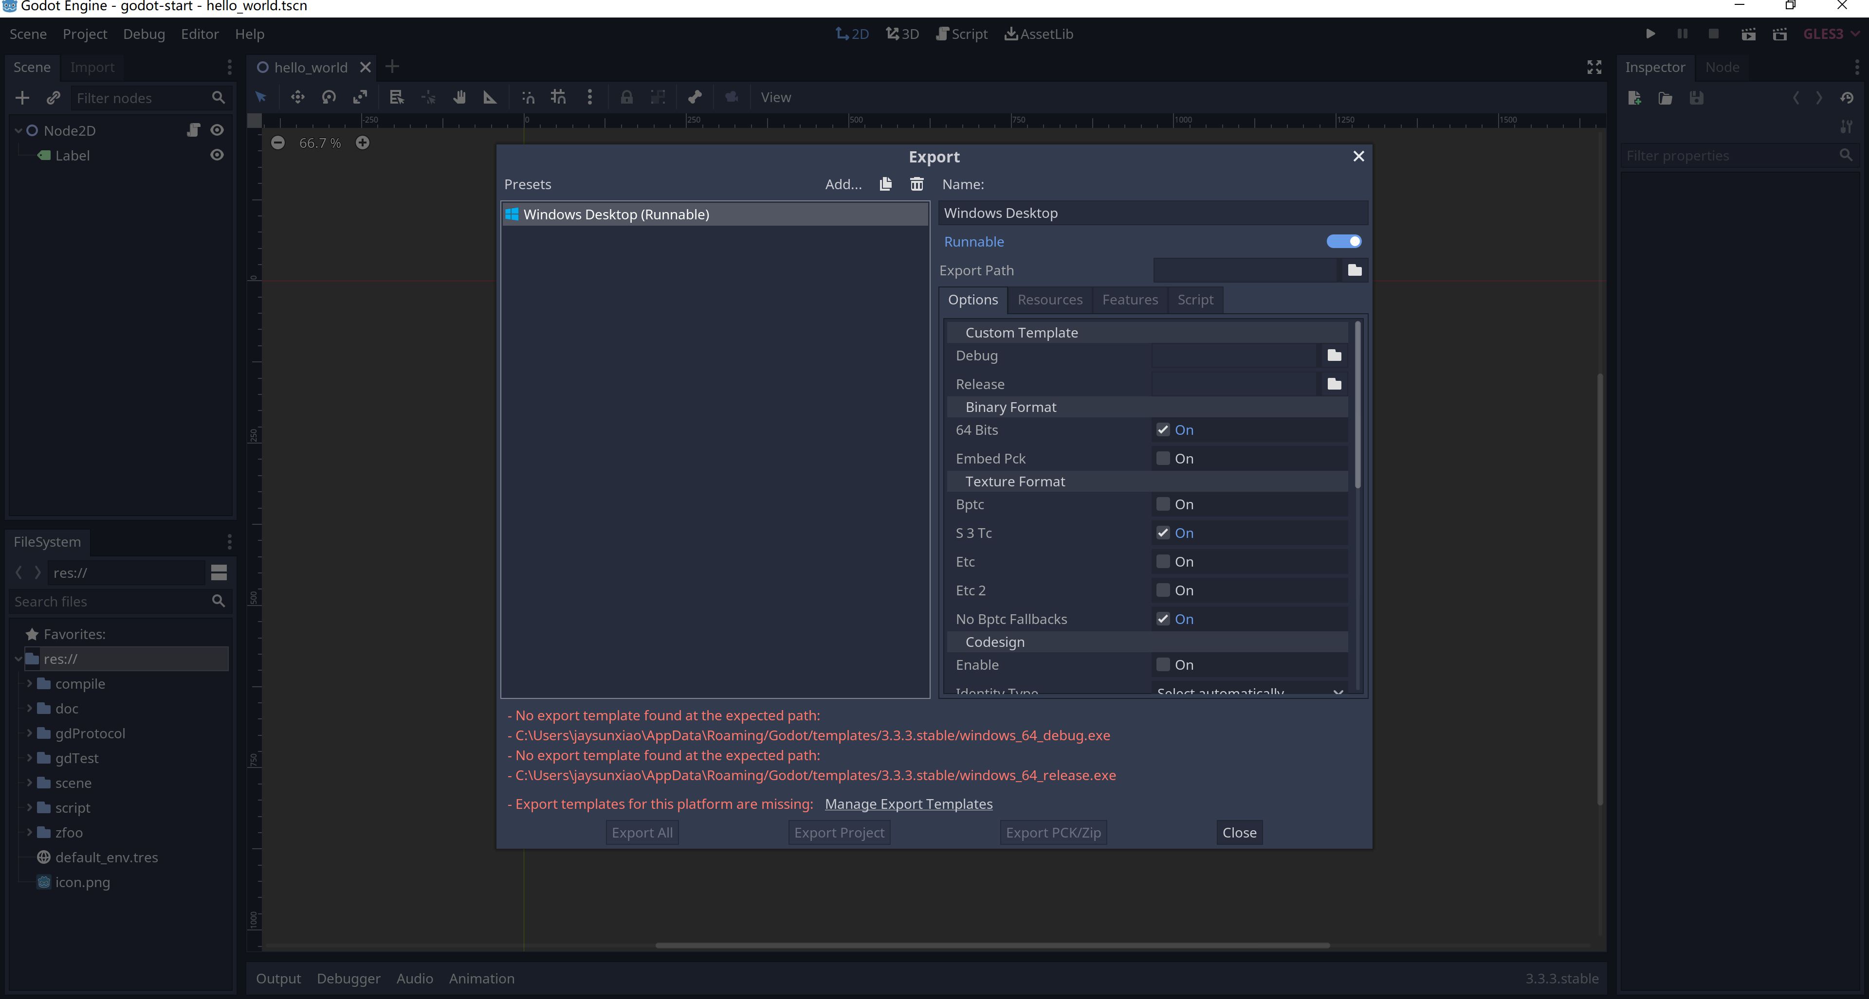Open the AssetLib workspace
Screen dimensions: 1869x999
pyautogui.click(x=1039, y=34)
